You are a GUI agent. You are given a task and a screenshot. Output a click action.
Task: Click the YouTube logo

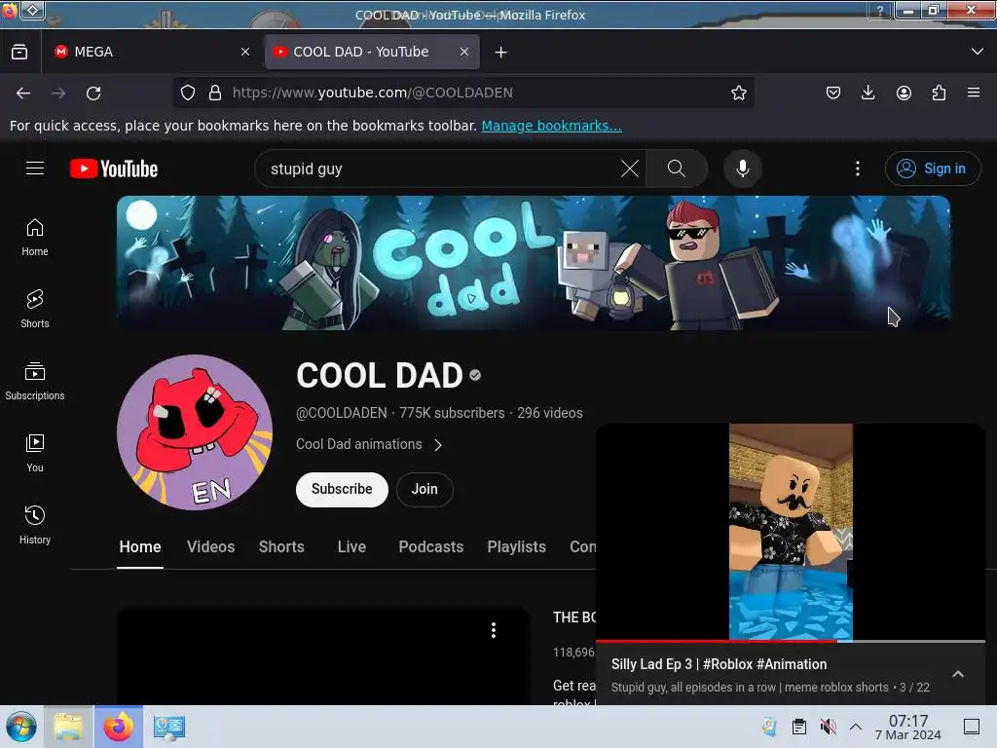point(114,168)
